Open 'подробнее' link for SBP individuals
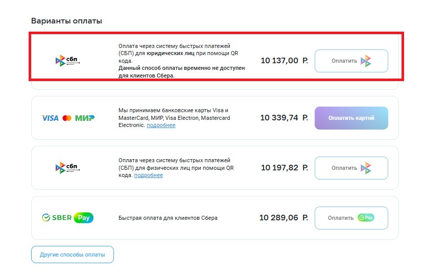Image resolution: width=424 pixels, height=279 pixels. click(x=148, y=175)
